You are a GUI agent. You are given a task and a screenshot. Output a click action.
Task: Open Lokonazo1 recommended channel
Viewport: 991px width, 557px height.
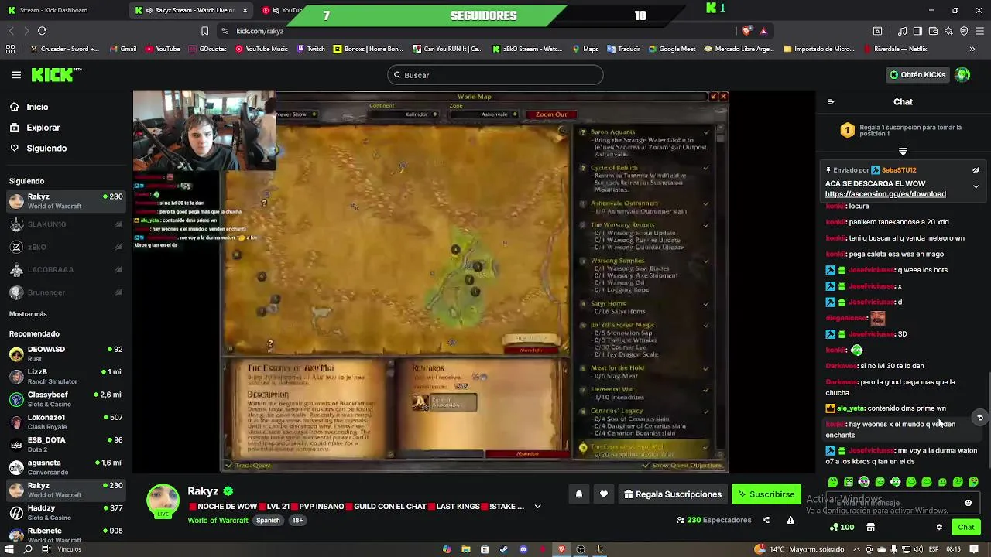coord(65,422)
